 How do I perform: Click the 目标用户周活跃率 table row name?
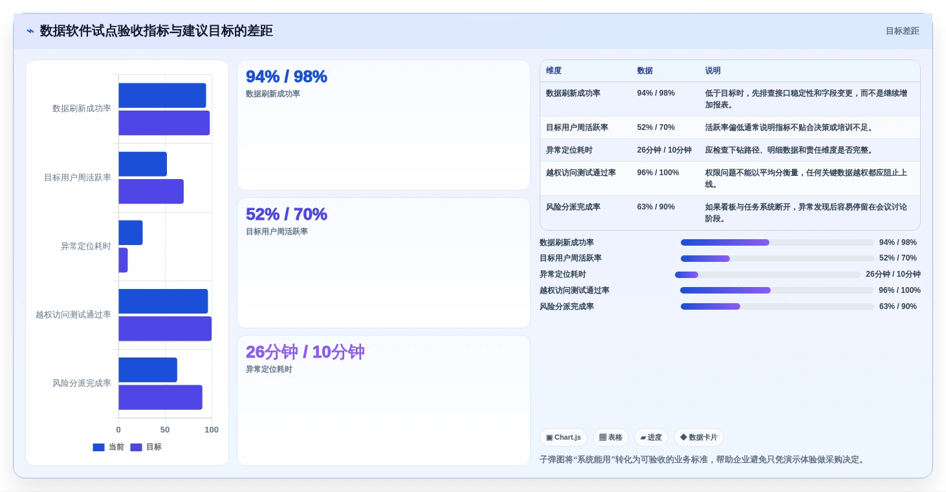tap(577, 127)
